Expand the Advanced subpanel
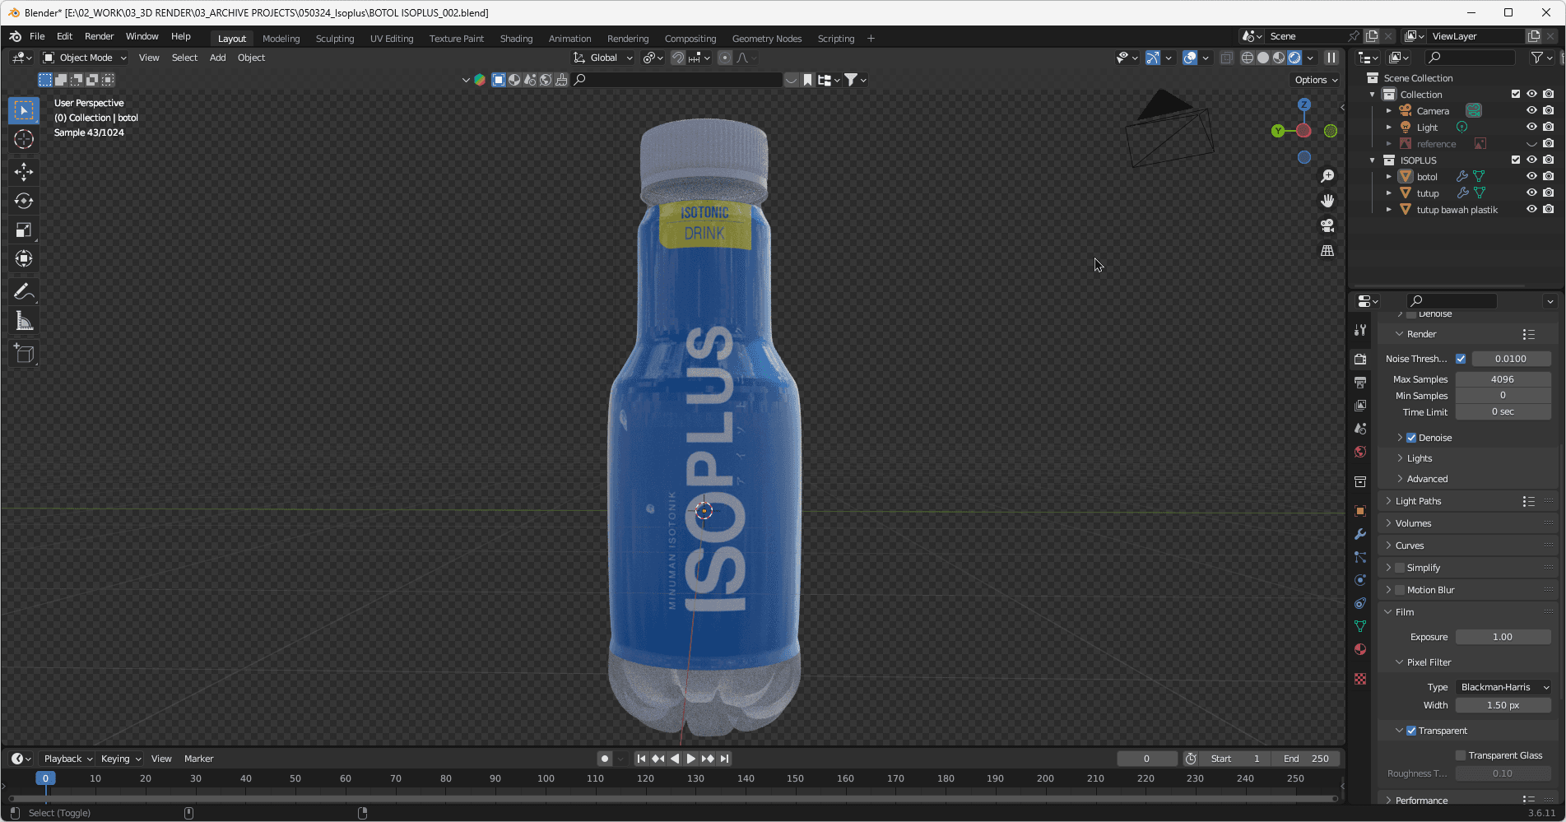Screen dimensions: 1566x822 [1427, 479]
